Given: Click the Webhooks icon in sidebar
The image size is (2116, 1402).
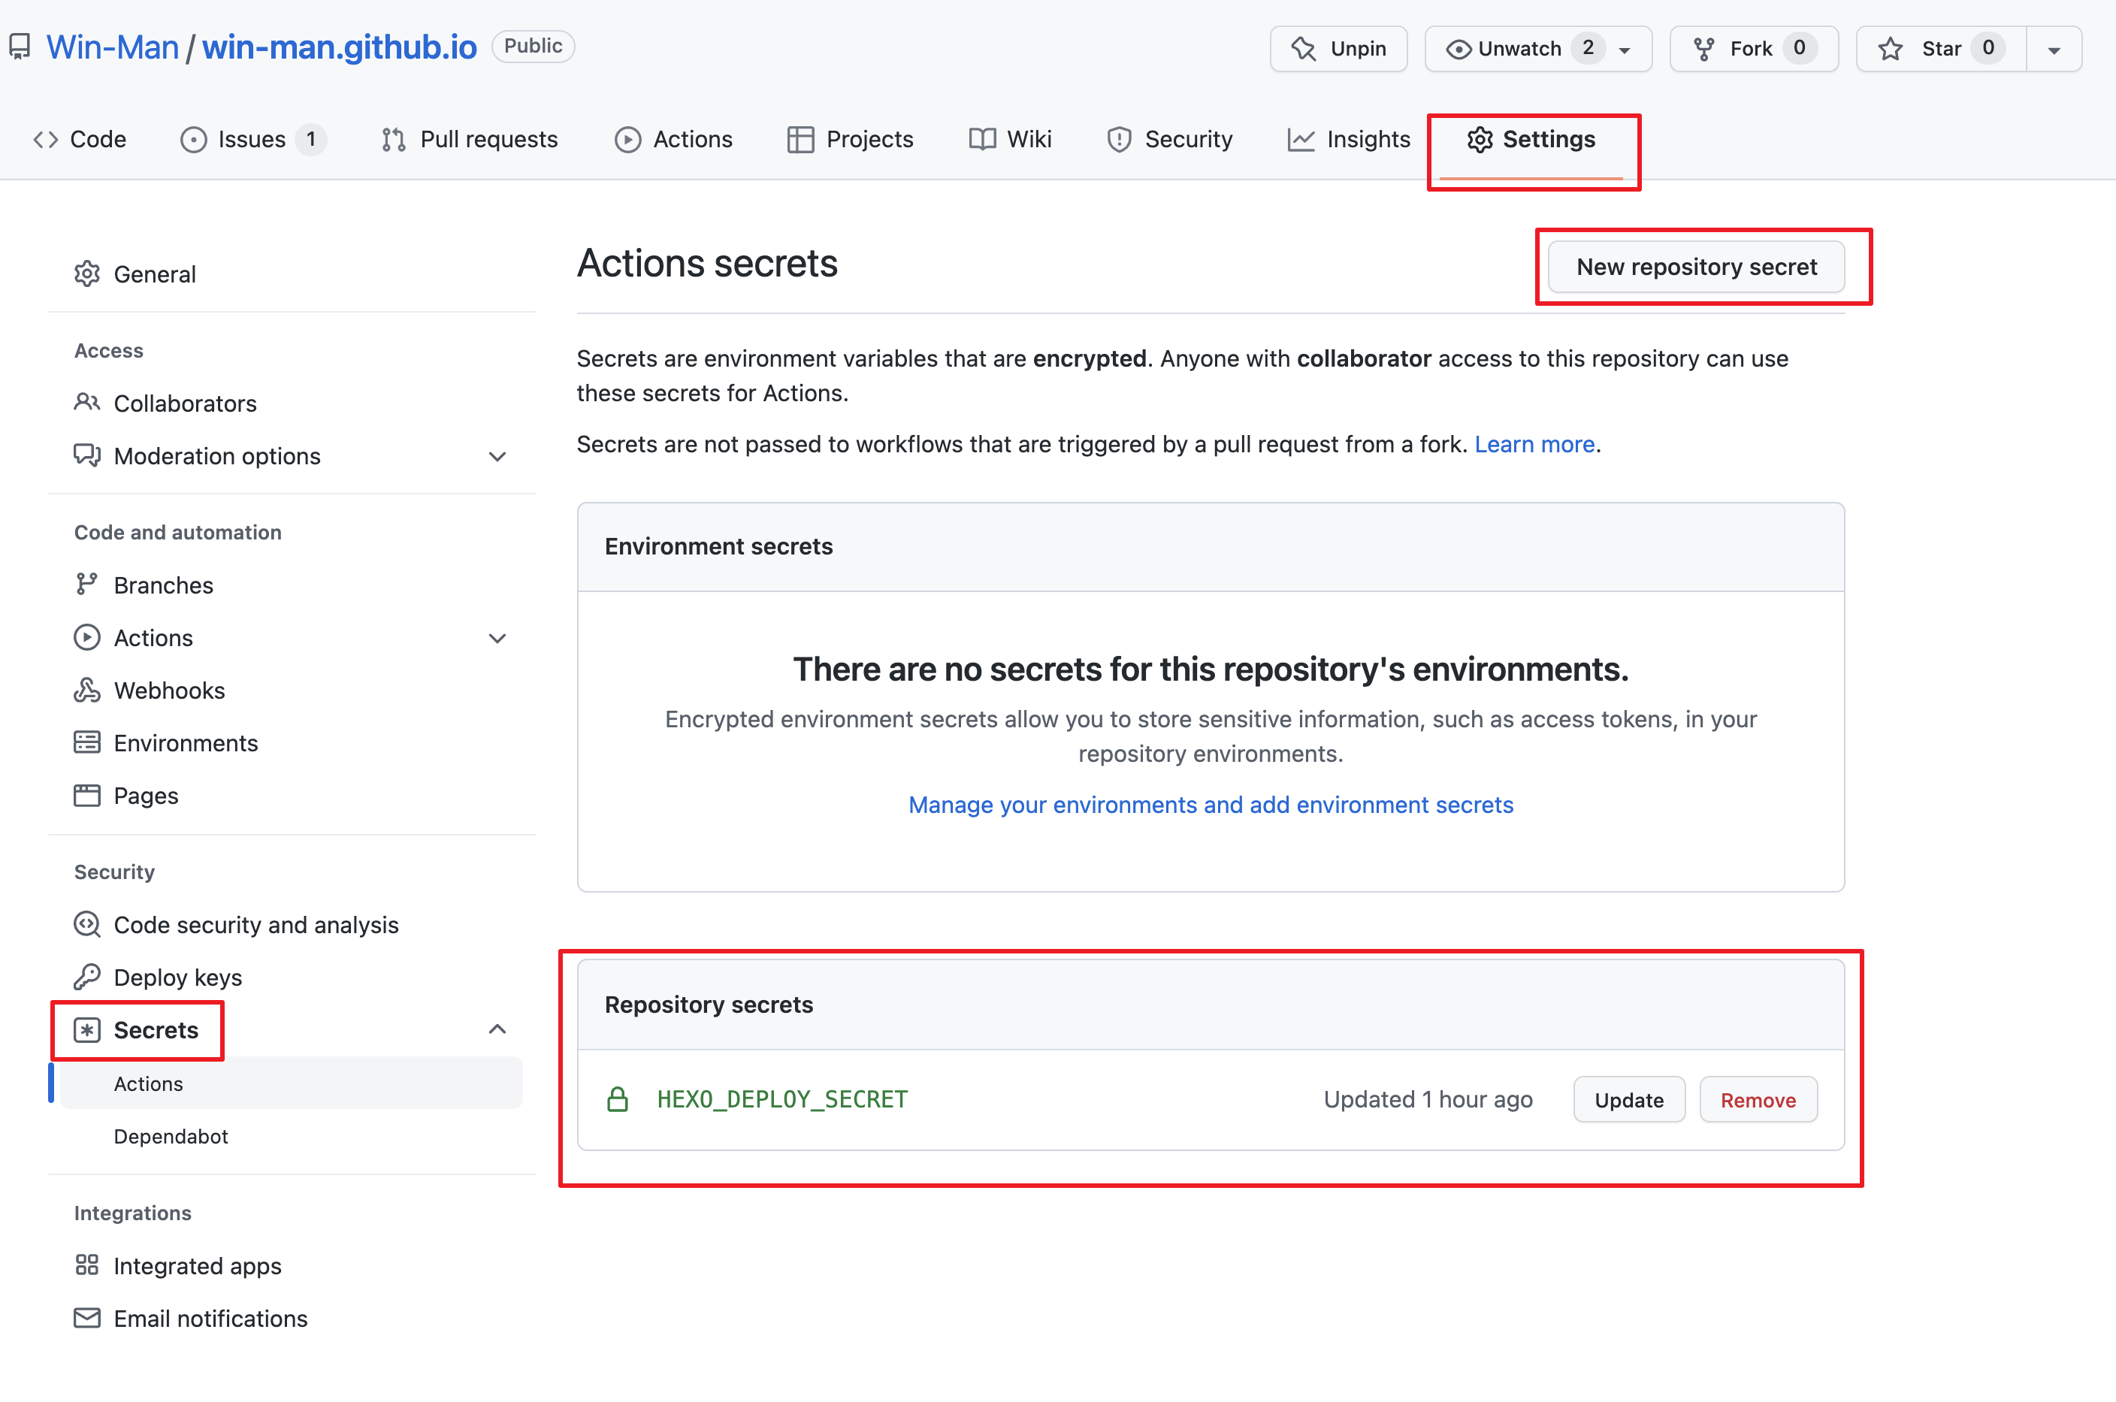Looking at the screenshot, I should click(86, 690).
